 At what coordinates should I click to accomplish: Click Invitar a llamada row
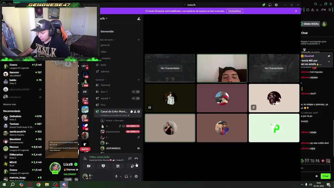pos(120,120)
